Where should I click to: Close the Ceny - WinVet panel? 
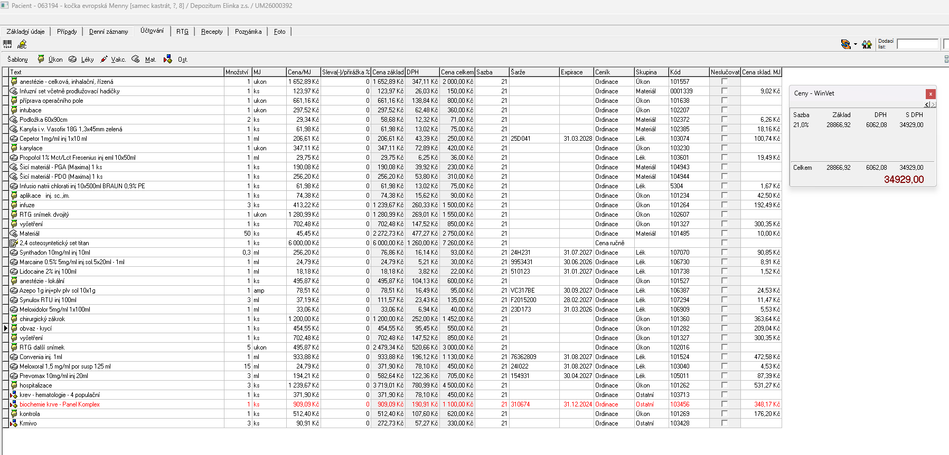pyautogui.click(x=931, y=94)
